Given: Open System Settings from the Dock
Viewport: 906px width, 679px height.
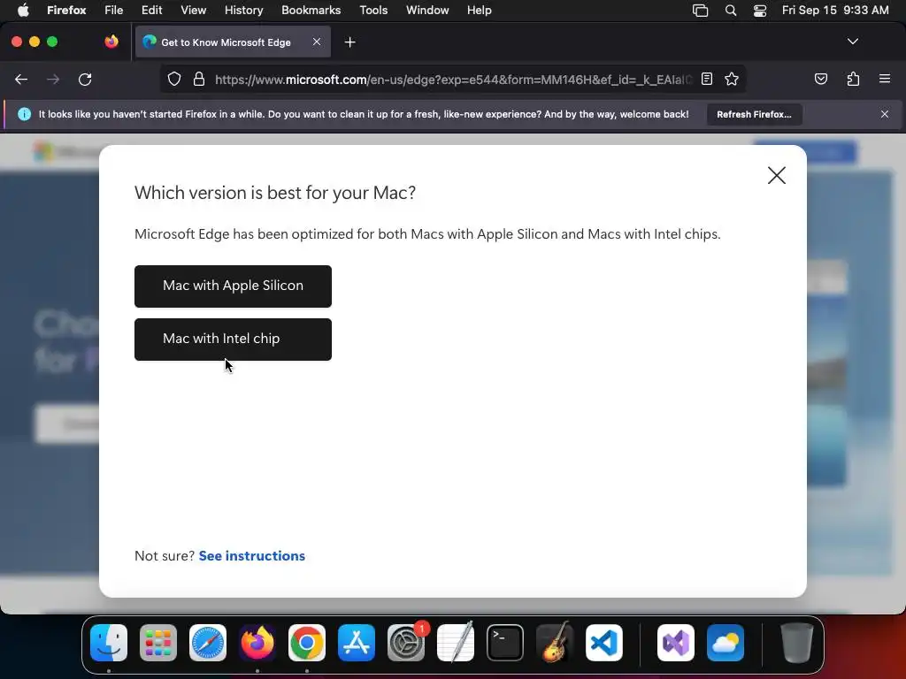Looking at the screenshot, I should tap(406, 643).
